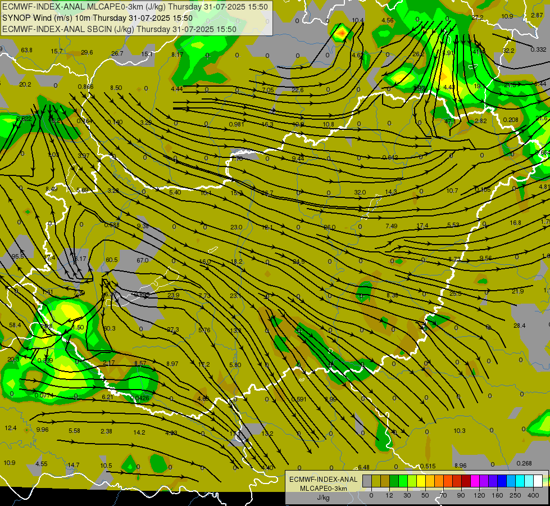Click the white swatch ending the legend
The width and height of the screenshot is (550, 506).
pos(538,481)
